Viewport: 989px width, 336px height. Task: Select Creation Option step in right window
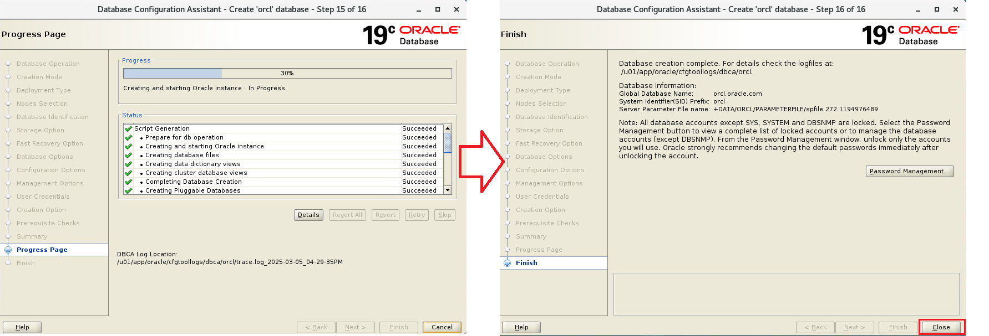(541, 210)
